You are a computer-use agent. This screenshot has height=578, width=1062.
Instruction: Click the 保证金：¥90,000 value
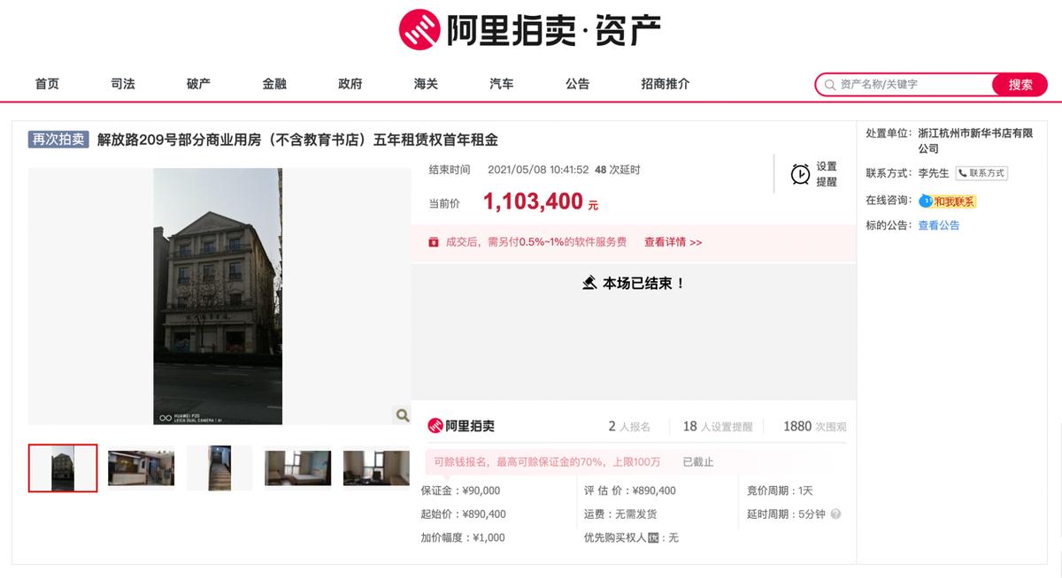coord(460,491)
